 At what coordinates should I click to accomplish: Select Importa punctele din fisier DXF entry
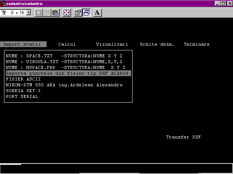tap(68, 73)
